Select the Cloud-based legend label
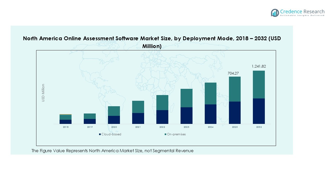The width and height of the screenshot is (333, 187). 111,134
